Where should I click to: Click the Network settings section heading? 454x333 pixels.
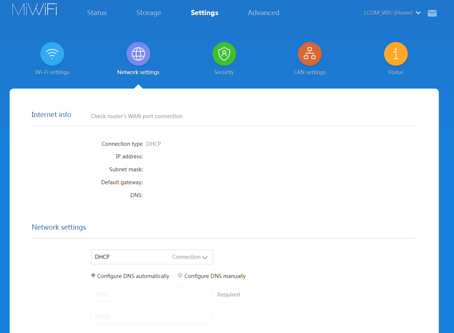[x=59, y=227]
